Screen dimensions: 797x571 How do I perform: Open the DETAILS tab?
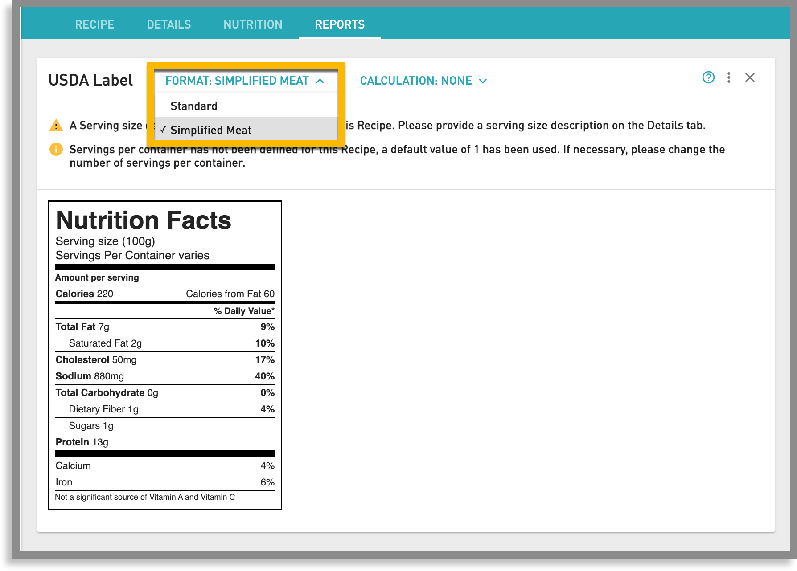169,24
